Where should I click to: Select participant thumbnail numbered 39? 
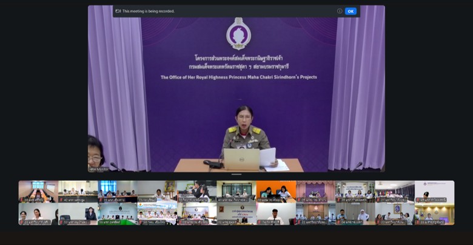point(118,191)
